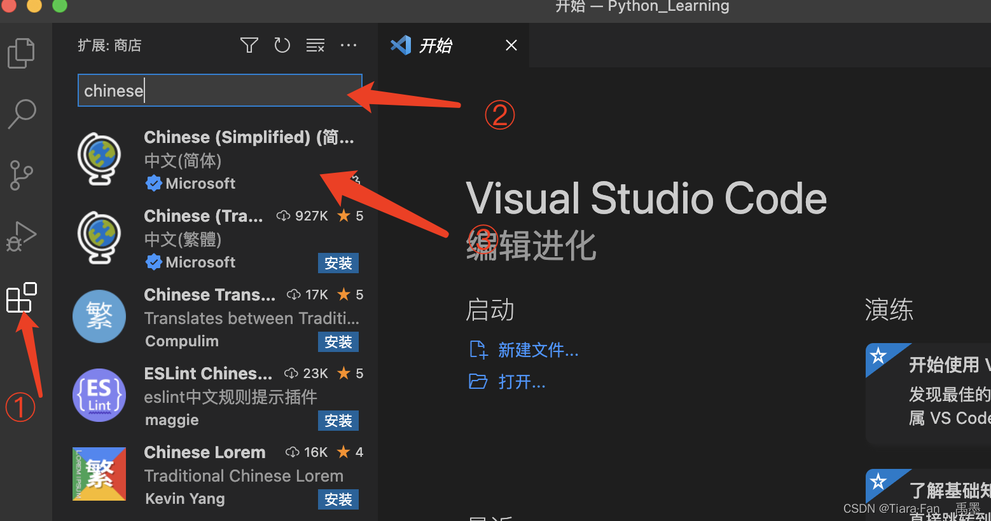991x521 pixels.
Task: Click the Chinese Translation 繁 icon
Action: tap(99, 316)
